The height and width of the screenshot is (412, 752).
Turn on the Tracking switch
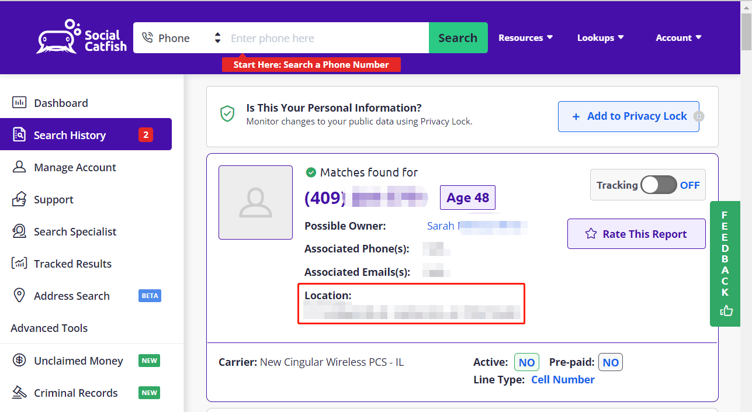click(659, 185)
